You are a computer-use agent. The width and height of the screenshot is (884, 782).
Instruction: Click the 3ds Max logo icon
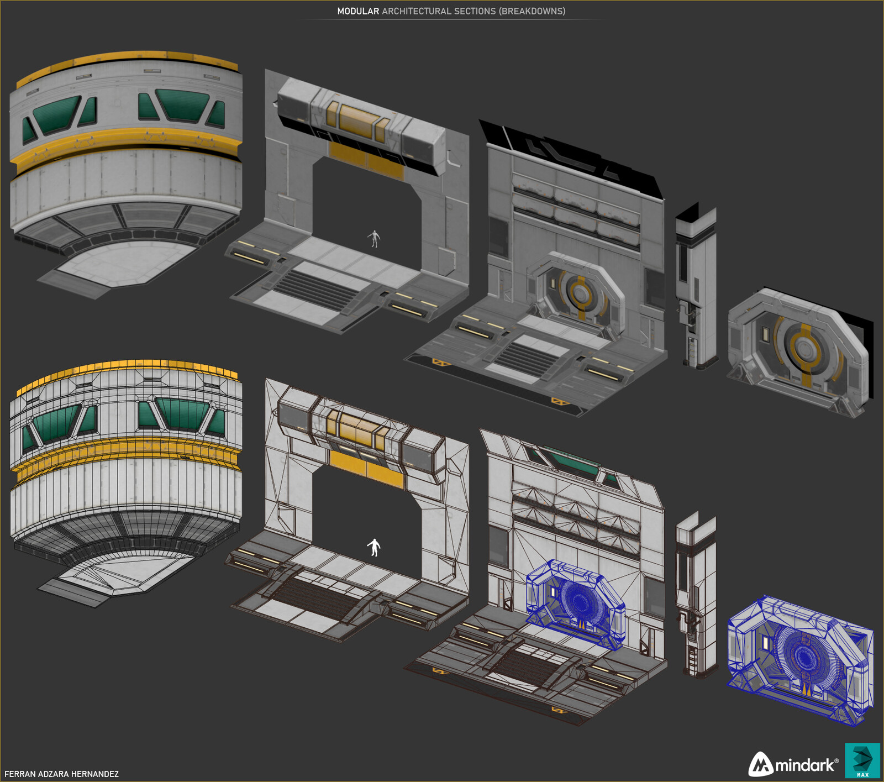coord(862,760)
